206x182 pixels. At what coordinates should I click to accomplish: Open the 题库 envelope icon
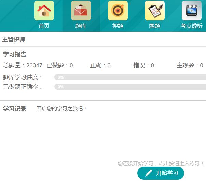(81, 11)
